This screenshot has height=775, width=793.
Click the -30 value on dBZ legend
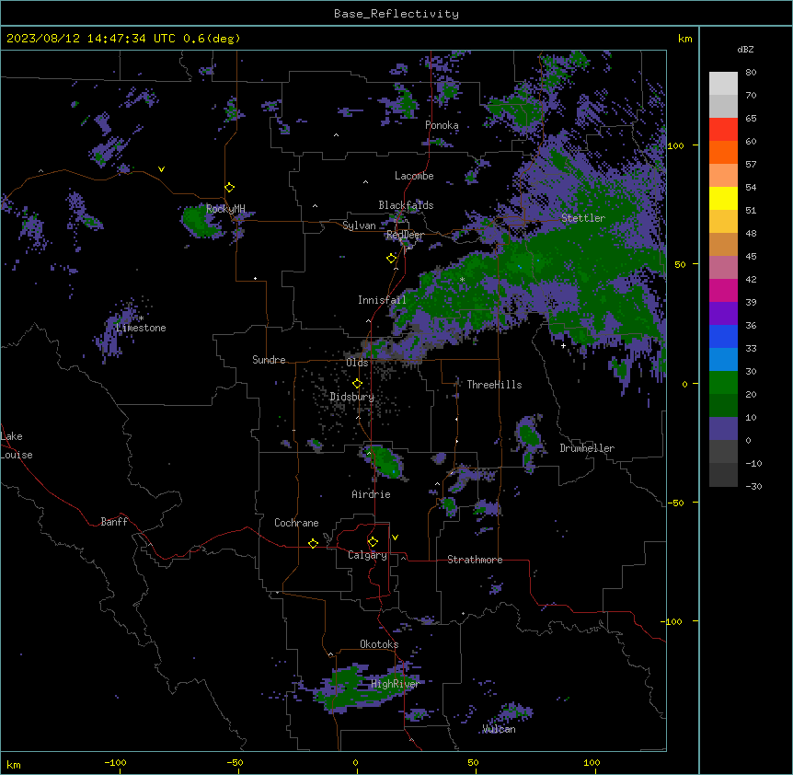click(753, 487)
